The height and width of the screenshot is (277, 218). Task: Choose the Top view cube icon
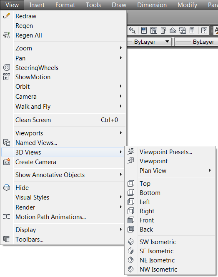pos(131,183)
